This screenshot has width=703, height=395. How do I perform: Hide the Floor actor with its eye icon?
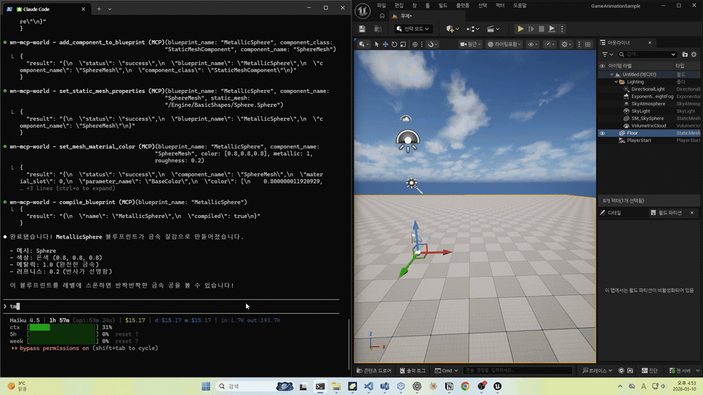click(x=602, y=133)
